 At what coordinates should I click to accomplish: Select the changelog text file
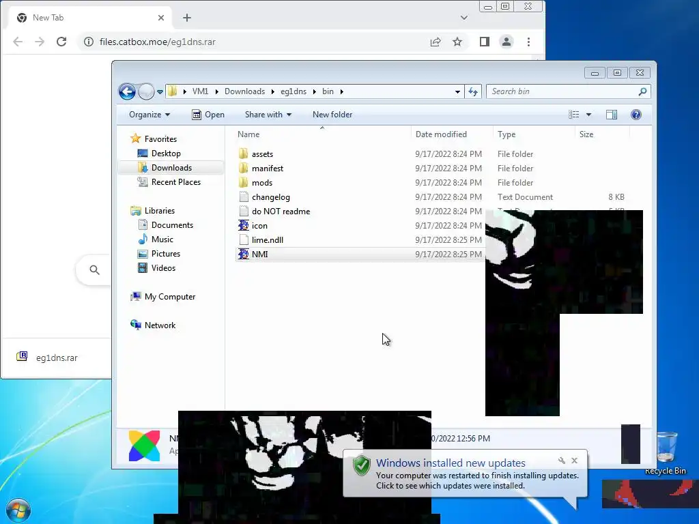tap(264, 197)
